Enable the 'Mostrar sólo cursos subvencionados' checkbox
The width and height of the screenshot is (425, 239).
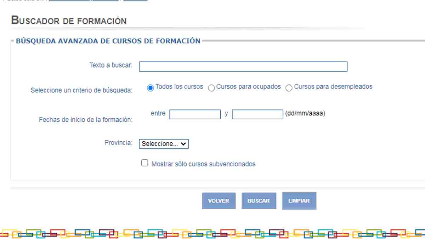[x=144, y=163]
